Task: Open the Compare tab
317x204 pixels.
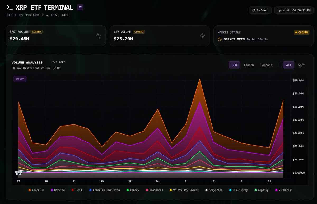Action: coord(266,65)
